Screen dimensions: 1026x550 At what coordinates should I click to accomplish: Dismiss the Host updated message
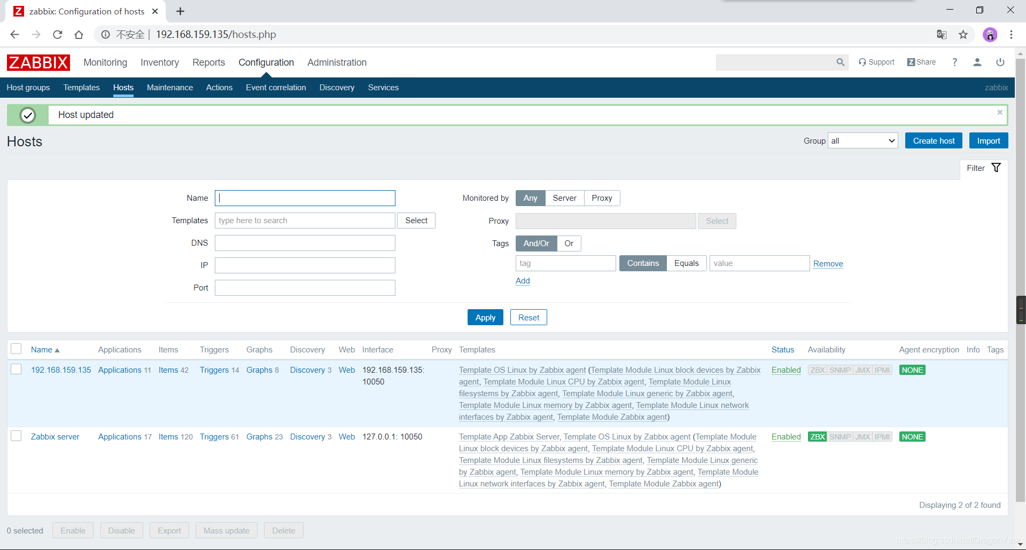point(1000,112)
